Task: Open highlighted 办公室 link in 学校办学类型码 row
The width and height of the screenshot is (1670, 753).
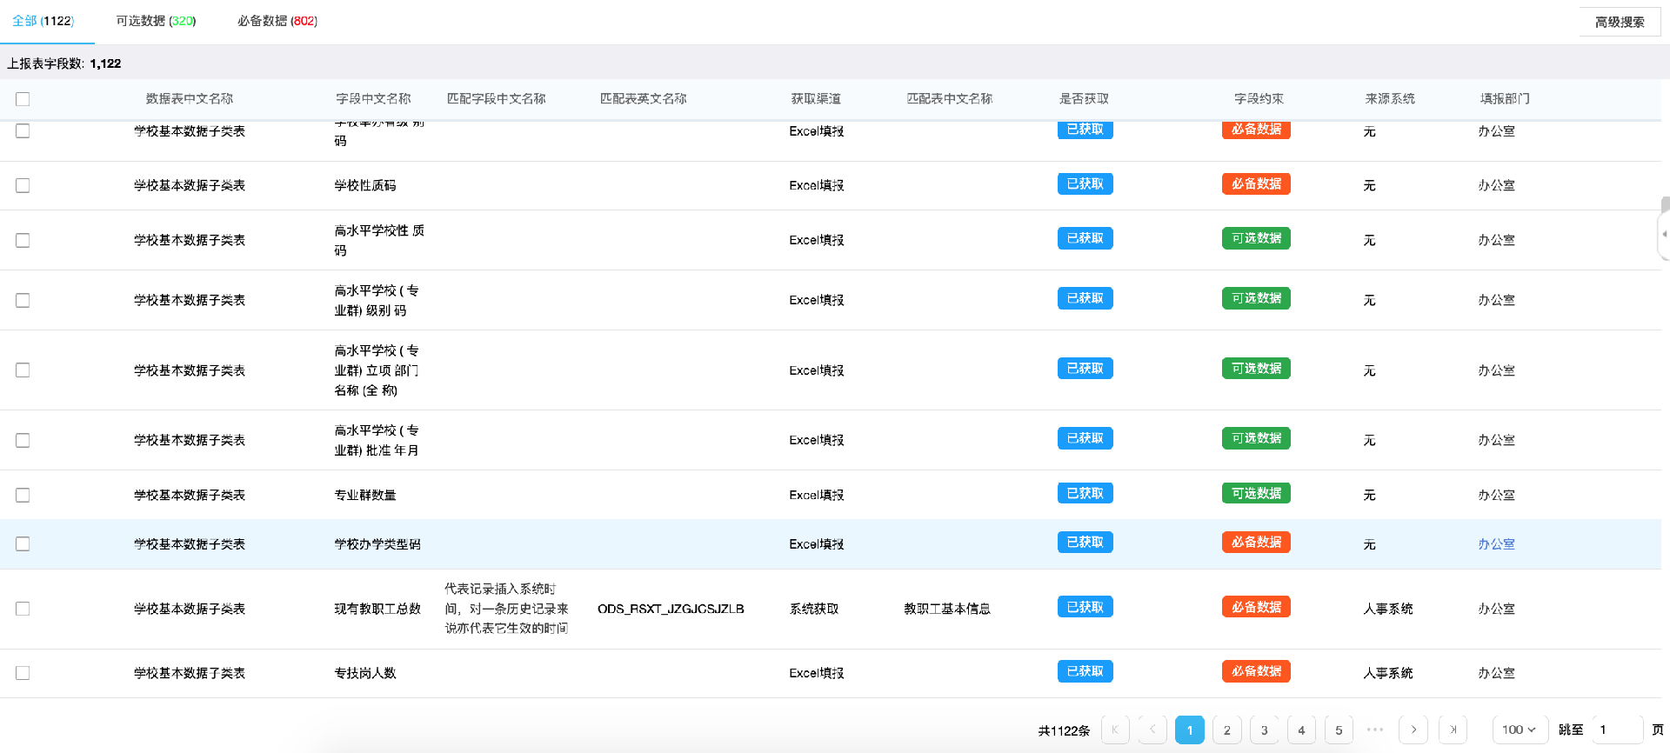Action: tap(1497, 544)
